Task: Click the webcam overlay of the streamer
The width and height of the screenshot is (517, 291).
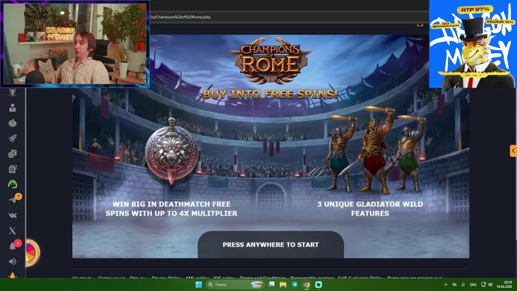Action: coord(75,44)
